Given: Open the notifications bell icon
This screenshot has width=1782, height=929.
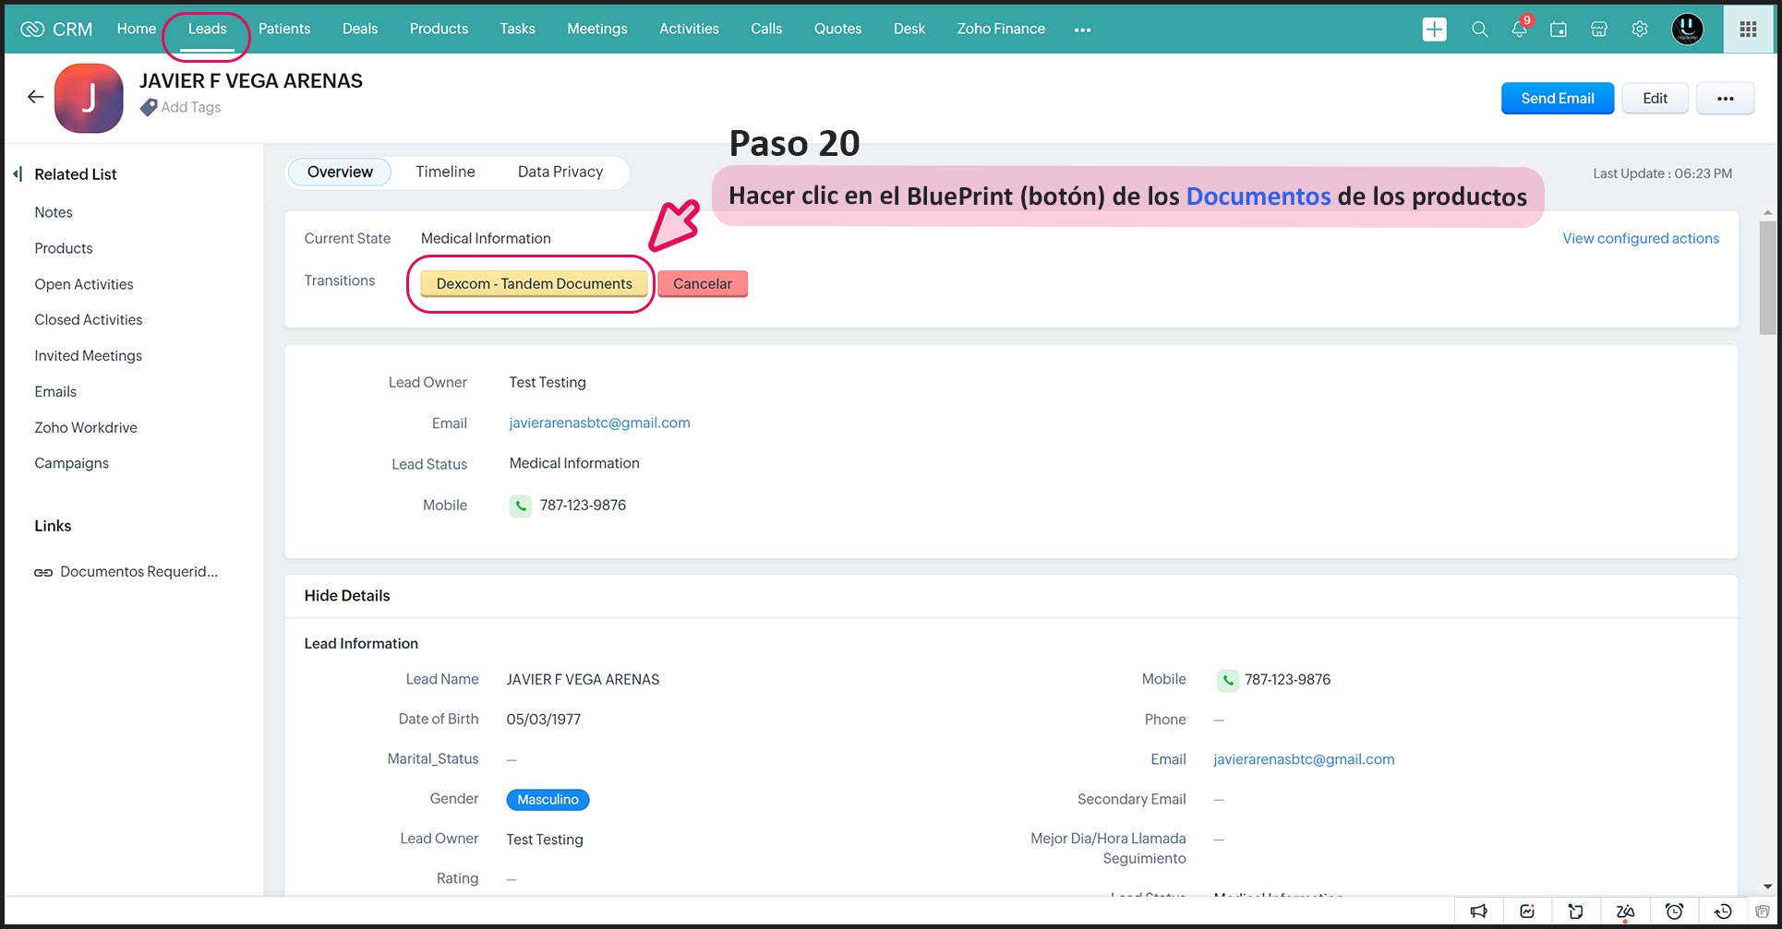Looking at the screenshot, I should point(1519,30).
